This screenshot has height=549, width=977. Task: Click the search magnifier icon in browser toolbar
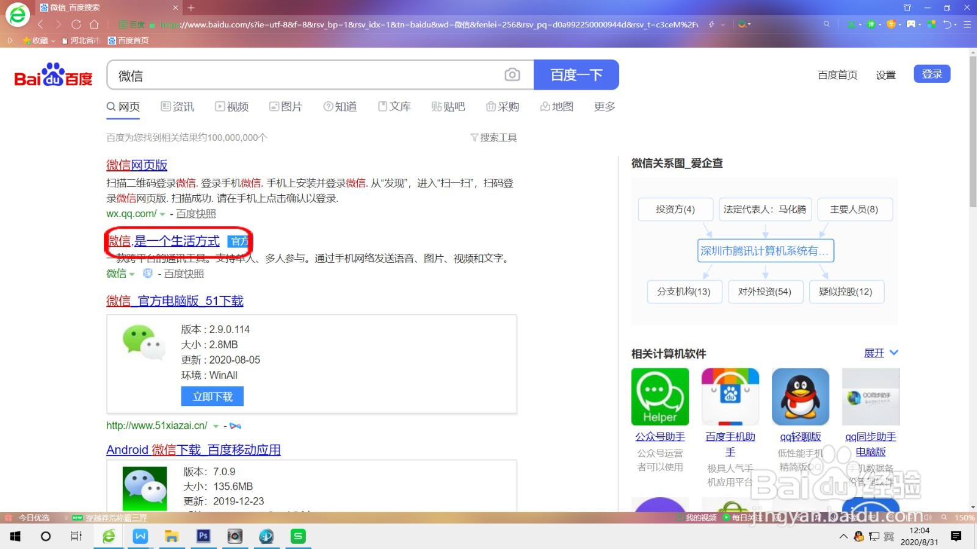827,24
